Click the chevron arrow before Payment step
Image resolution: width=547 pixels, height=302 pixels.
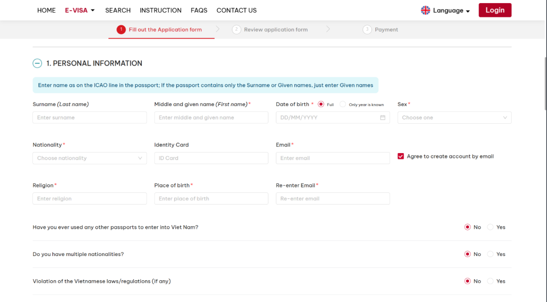pos(328,29)
